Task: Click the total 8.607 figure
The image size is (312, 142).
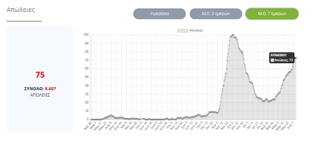Action: [50, 89]
